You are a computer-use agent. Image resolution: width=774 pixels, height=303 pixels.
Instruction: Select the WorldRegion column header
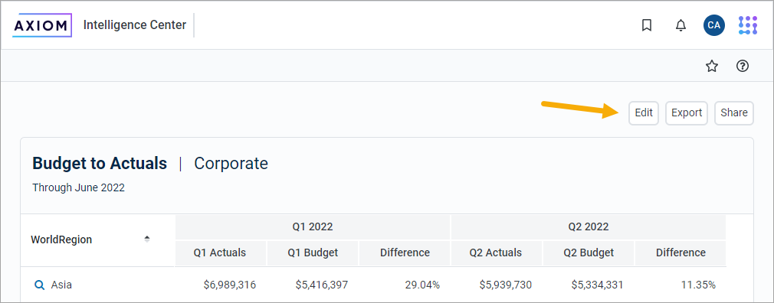pos(61,240)
